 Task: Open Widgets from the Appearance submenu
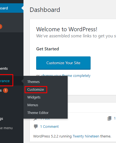click(x=34, y=97)
